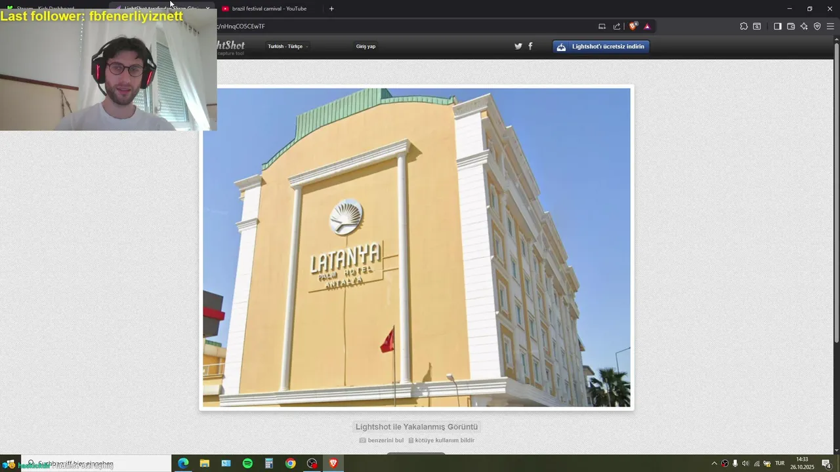Click the Giriş yap login link
The image size is (840, 472).
pos(366,47)
